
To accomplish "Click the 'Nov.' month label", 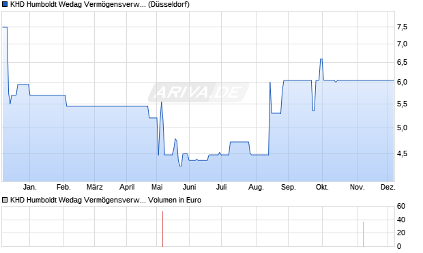I will 358,187.
